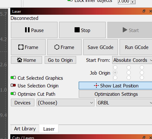Viewport: 152px width, 139px height.
Task: Toggle Optimize Cut Path switch
Action: click(13, 94)
